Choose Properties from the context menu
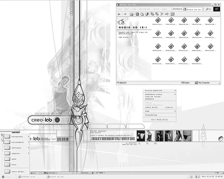The image size is (224, 179). tap(151, 115)
